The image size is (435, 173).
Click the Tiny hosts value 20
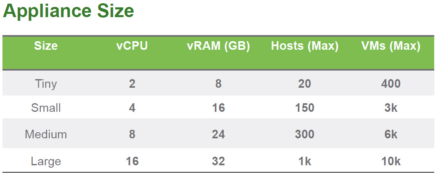click(x=305, y=84)
